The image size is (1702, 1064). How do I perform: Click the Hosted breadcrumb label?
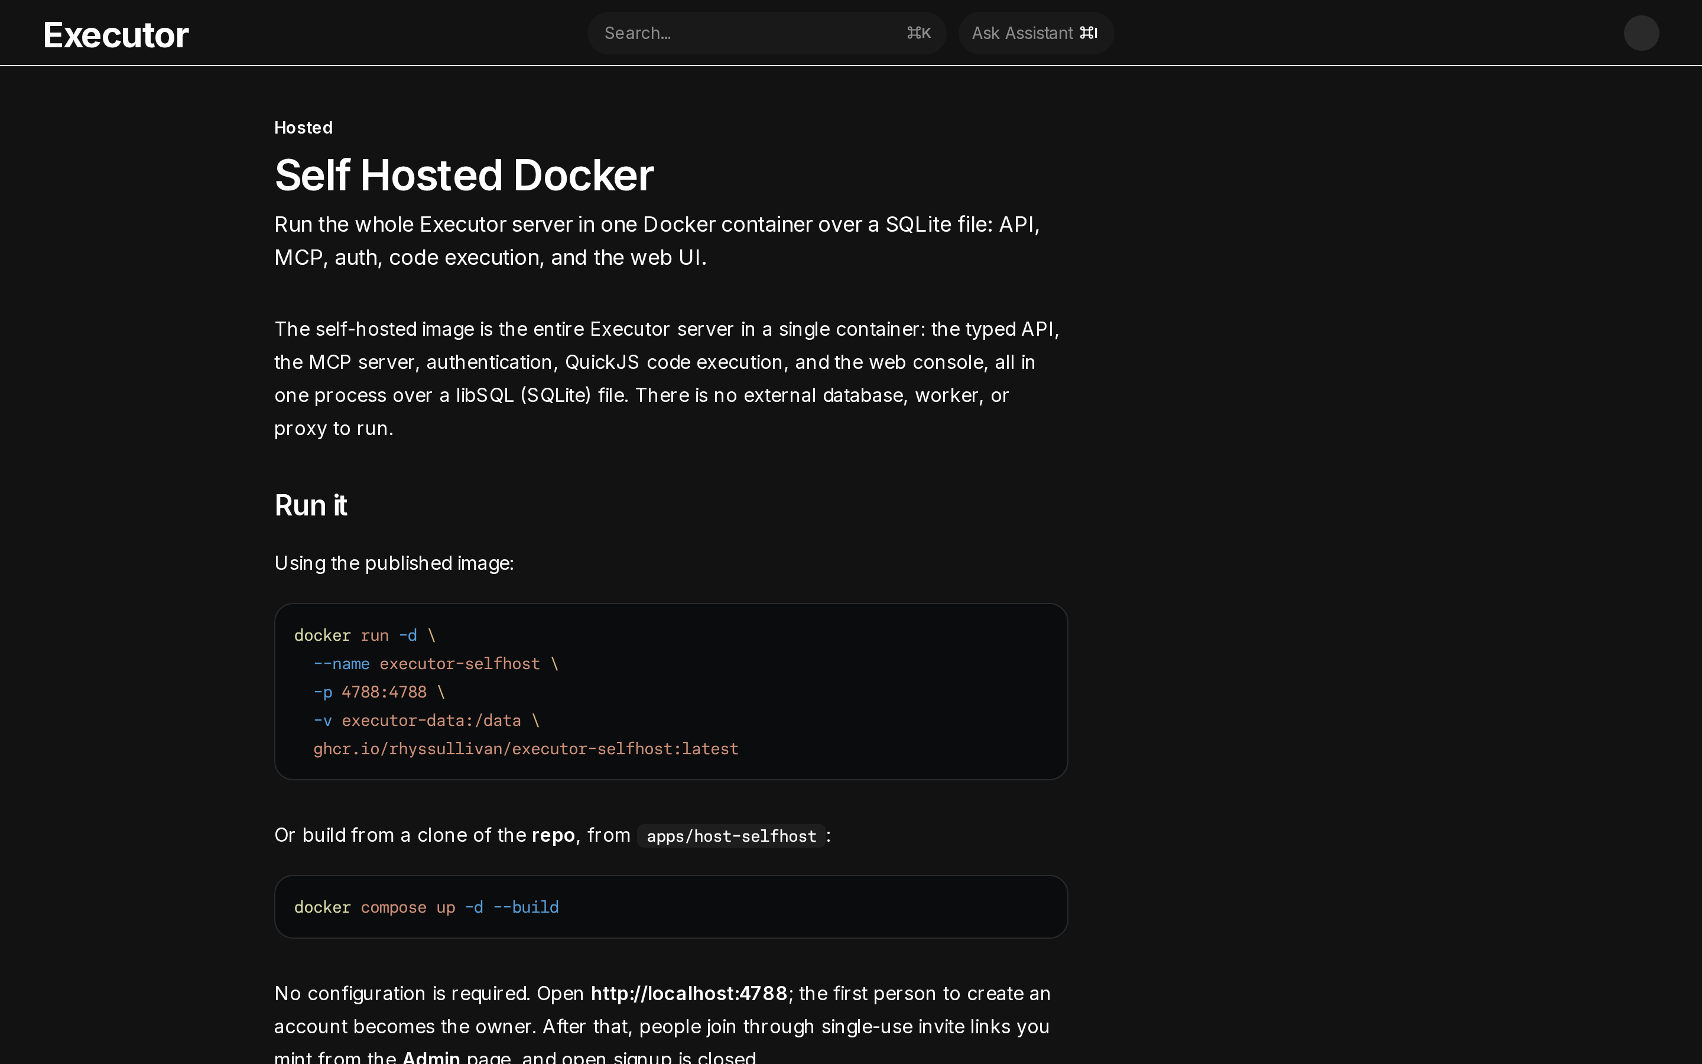point(303,127)
